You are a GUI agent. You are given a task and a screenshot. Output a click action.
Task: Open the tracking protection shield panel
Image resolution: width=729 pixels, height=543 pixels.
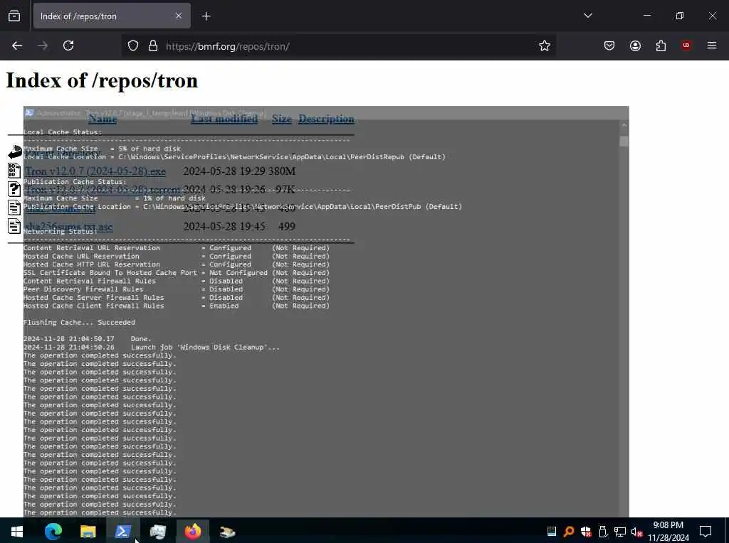click(133, 46)
